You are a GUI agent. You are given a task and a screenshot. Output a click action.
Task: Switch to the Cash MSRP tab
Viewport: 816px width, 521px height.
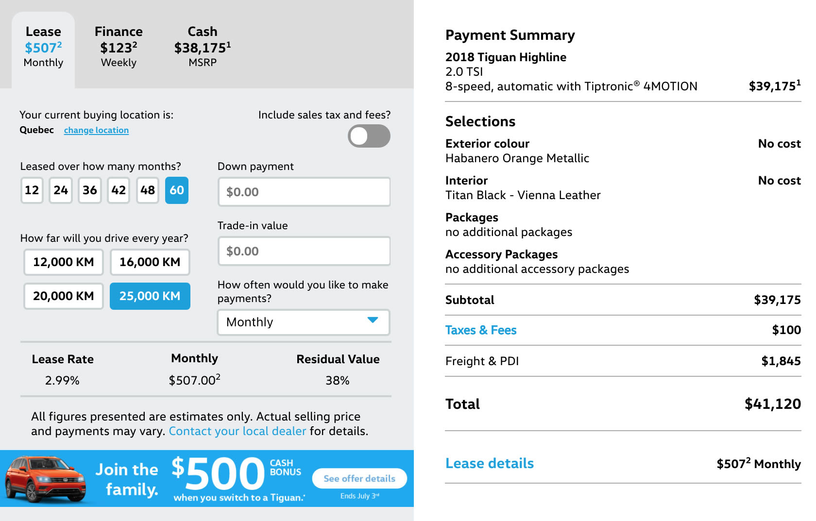pyautogui.click(x=203, y=47)
